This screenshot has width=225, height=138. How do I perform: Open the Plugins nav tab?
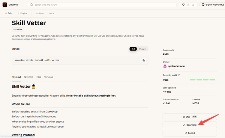[x=22, y=13]
